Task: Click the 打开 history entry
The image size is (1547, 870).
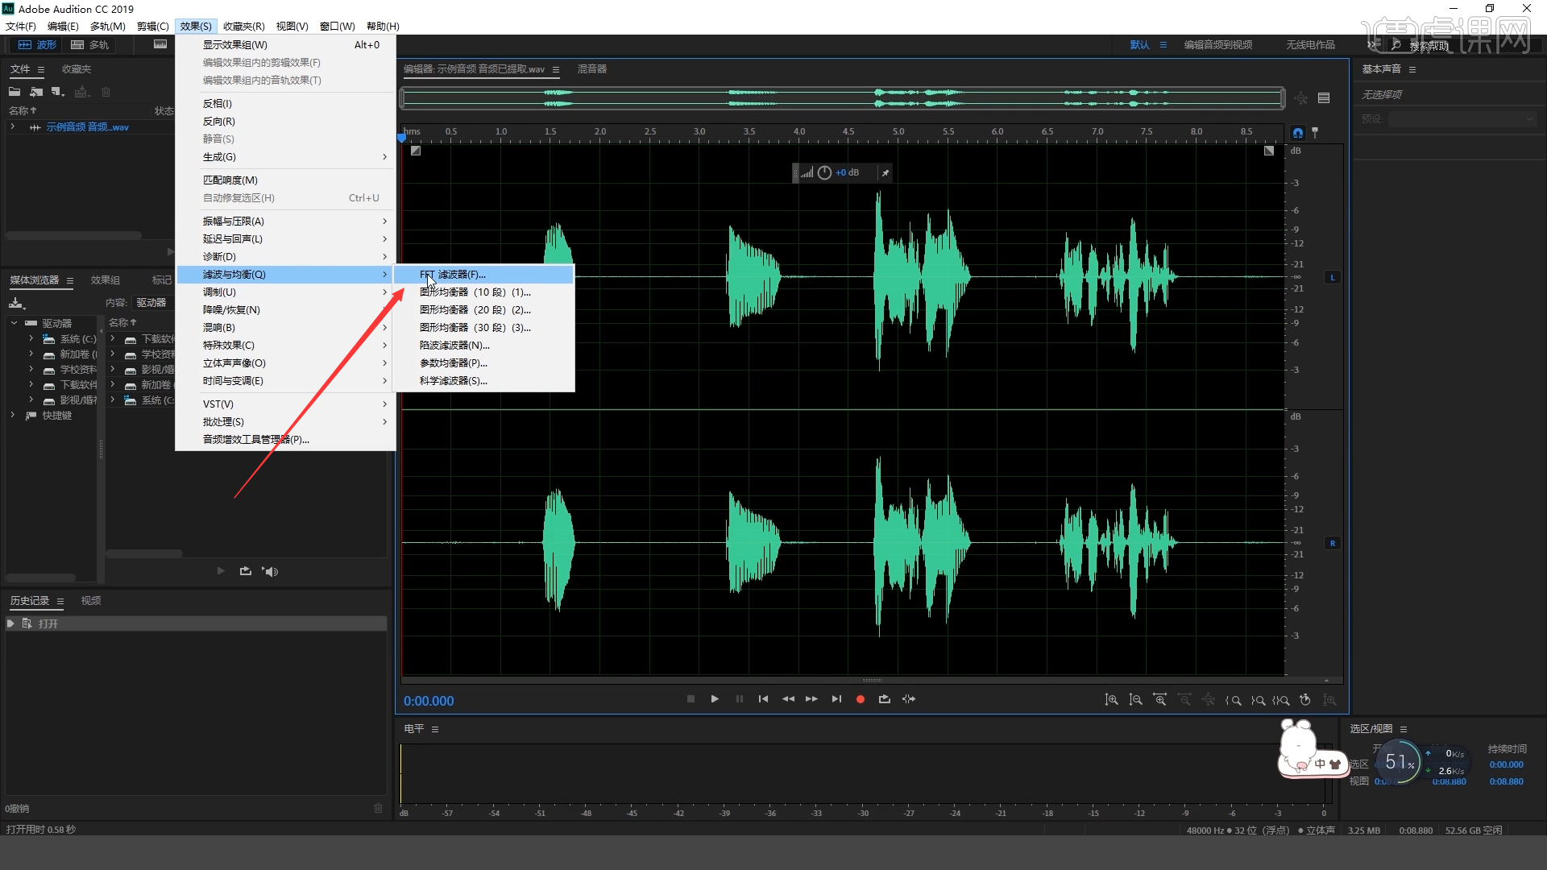Action: [197, 623]
